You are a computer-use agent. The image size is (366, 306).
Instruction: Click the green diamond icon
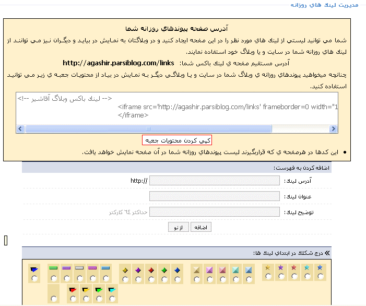pyautogui.click(x=164, y=270)
